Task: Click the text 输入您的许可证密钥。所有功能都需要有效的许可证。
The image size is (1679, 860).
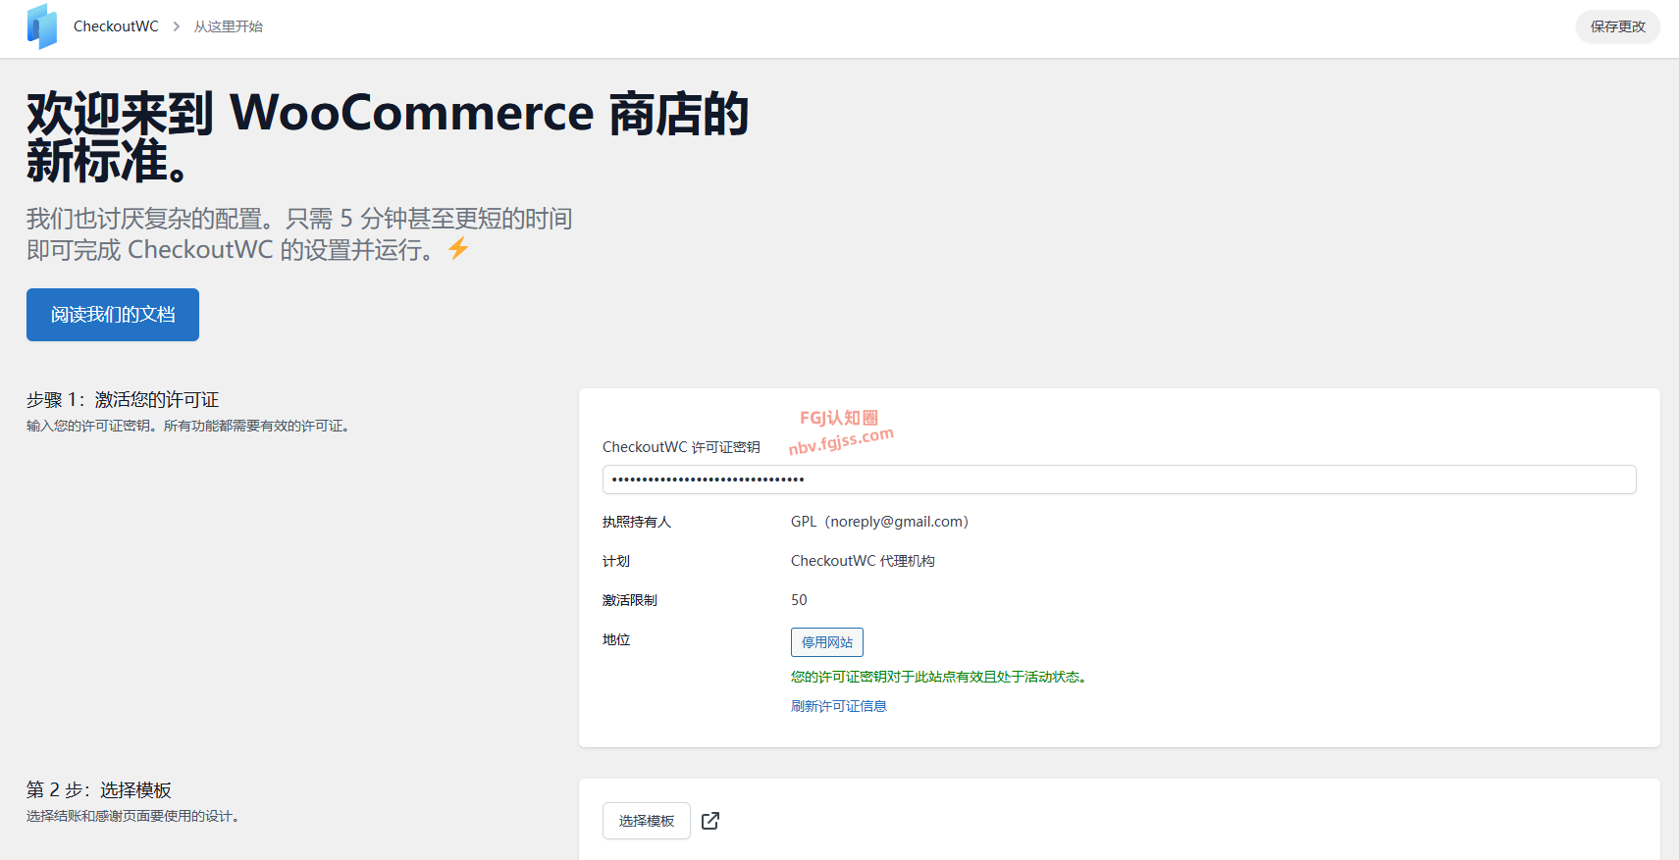Action: [188, 426]
